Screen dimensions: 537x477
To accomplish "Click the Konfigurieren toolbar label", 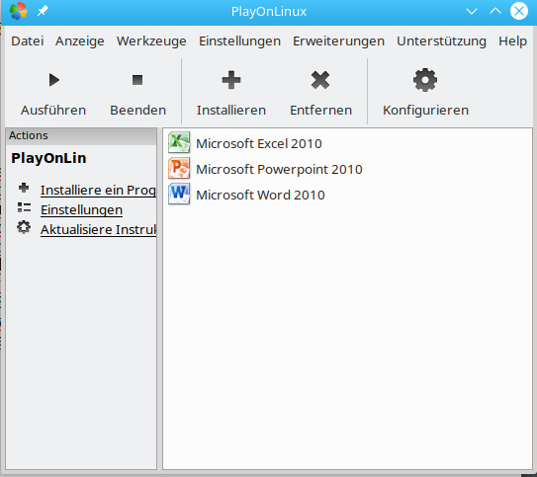I will pyautogui.click(x=425, y=110).
